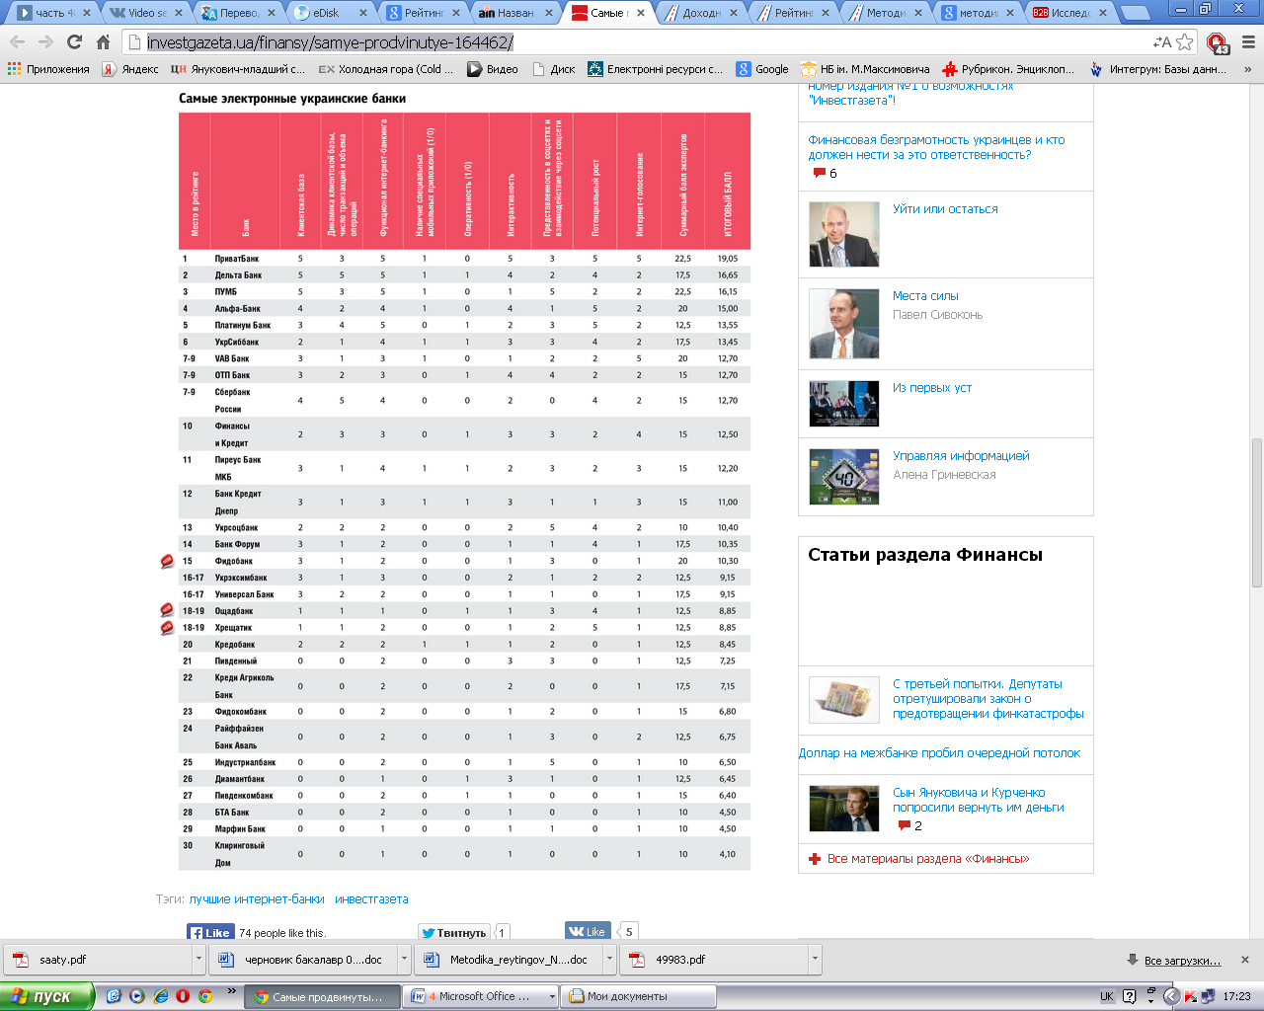
Task: Open the article Места силы
Action: [x=925, y=296]
